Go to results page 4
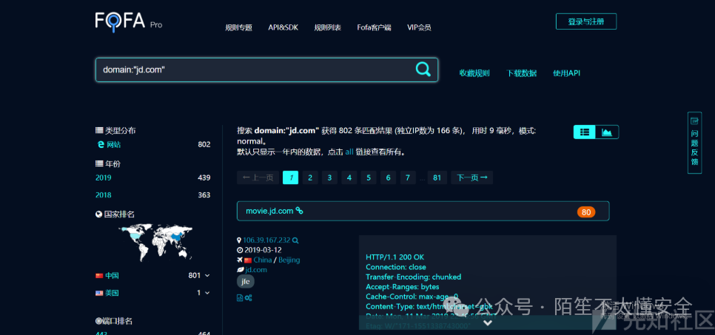715x335 pixels. [349, 177]
